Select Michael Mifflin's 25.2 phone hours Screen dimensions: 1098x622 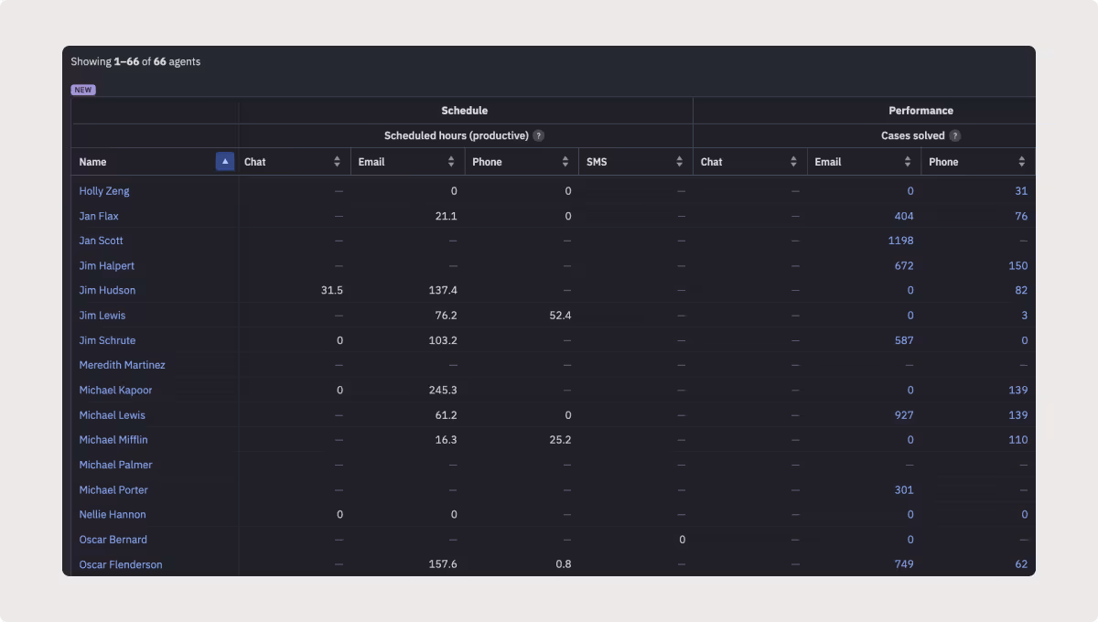(x=560, y=439)
